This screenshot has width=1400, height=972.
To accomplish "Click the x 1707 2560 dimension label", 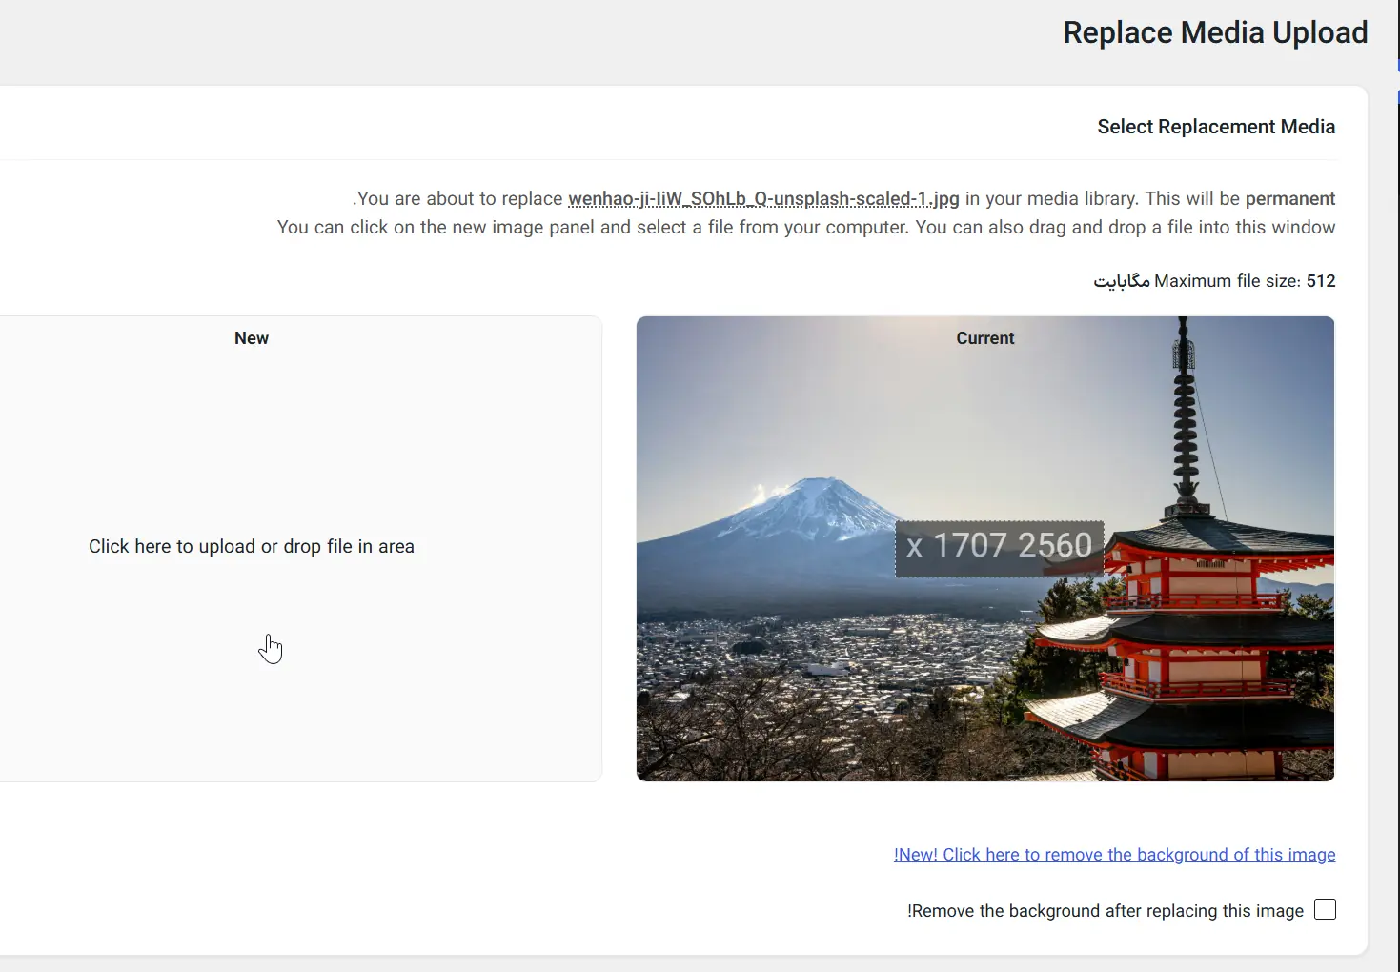I will click(x=1000, y=548).
